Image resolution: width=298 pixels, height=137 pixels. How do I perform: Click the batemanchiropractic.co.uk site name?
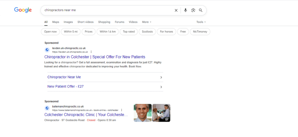pos(68,107)
